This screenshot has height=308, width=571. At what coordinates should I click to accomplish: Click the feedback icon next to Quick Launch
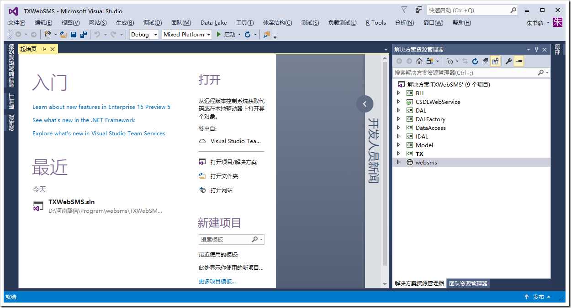pyautogui.click(x=419, y=10)
